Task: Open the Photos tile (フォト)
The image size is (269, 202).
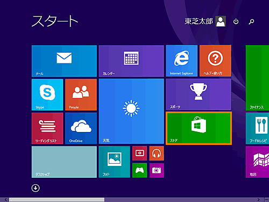Action: click(x=115, y=162)
